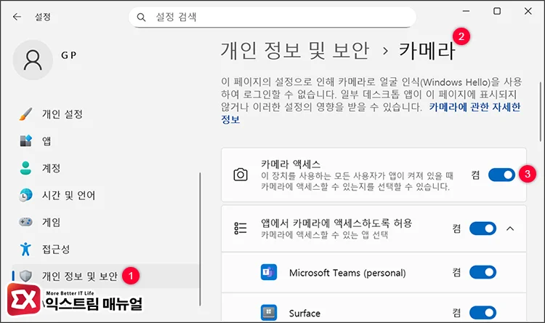
Task: Open the GP user profile avatar
Action: pos(33,60)
